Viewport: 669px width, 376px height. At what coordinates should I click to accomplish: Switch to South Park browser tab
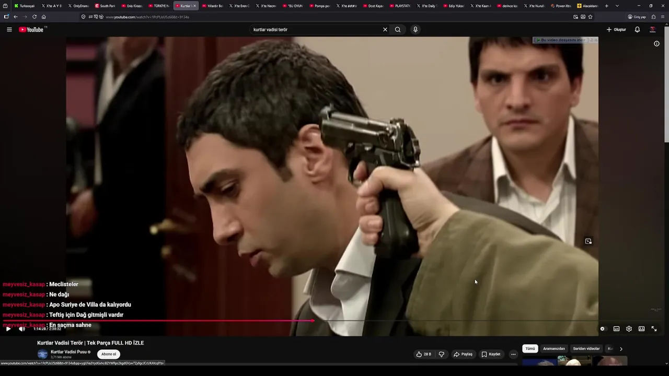pos(105,6)
